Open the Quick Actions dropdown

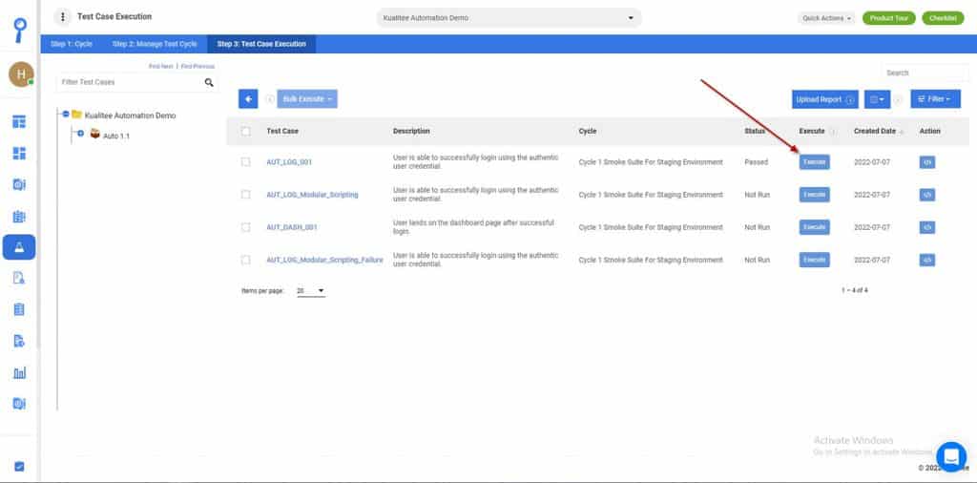pos(826,18)
